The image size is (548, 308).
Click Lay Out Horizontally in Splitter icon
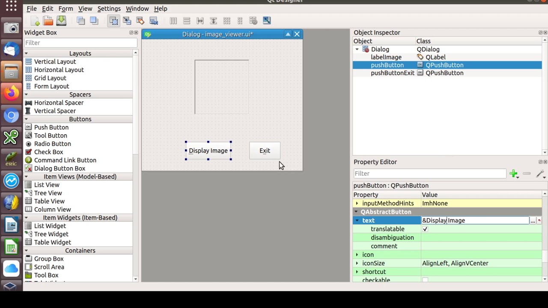coord(200,21)
